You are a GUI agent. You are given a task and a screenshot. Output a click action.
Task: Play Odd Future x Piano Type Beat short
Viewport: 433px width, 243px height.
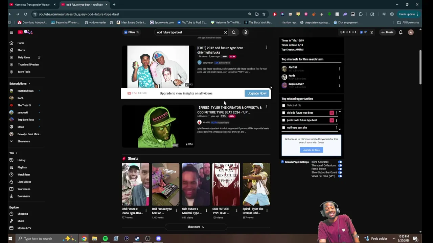coord(135,184)
